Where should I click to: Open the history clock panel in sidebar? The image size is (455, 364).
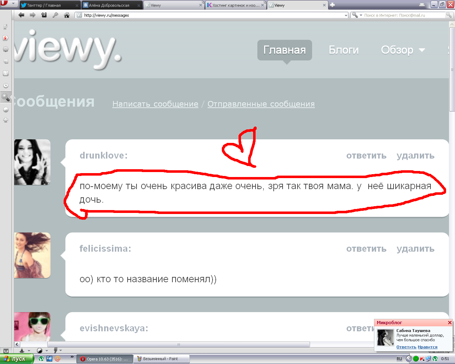6,85
